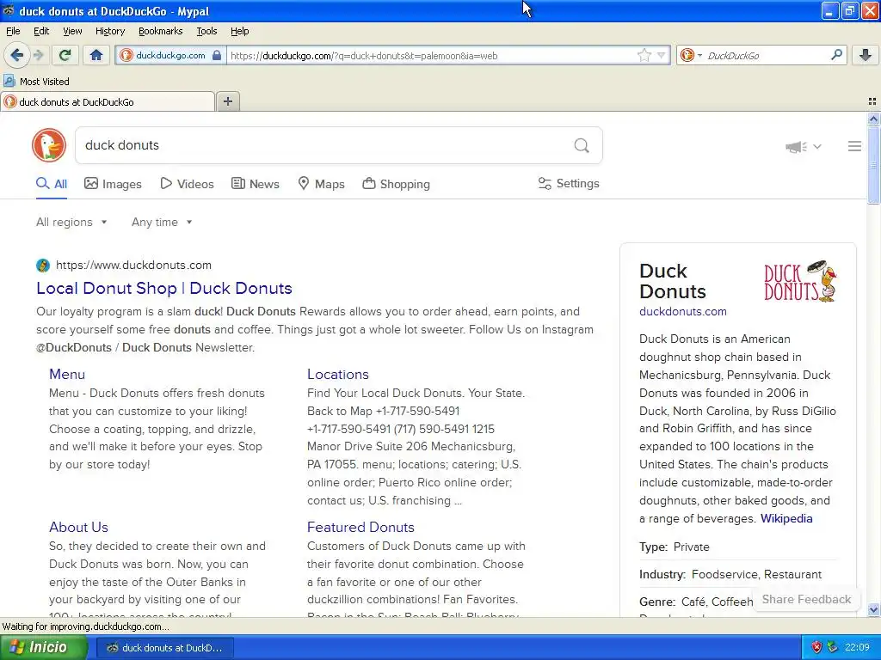
Task: Open the Menu sitelink
Action: 67,375
